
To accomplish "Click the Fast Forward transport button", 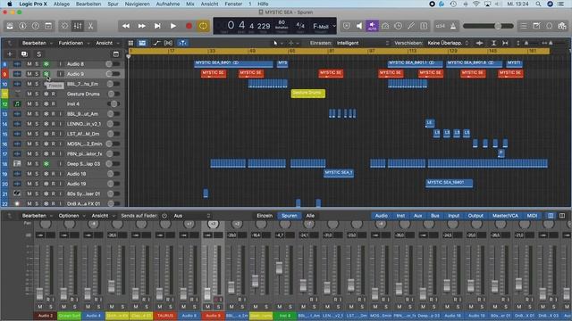I will click(141, 26).
